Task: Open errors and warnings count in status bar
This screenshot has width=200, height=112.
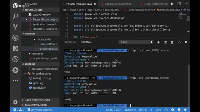Action: (x=19, y=110)
